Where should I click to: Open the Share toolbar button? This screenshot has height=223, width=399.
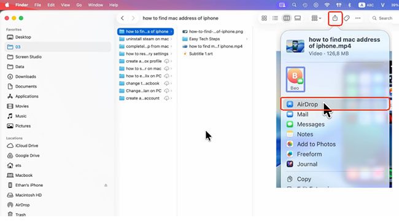click(x=335, y=18)
